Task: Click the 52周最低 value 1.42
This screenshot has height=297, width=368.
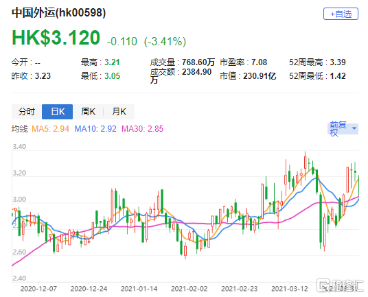Action: tap(338, 76)
